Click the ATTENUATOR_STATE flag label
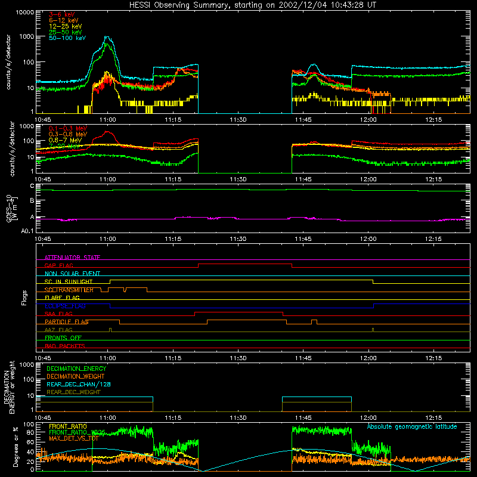477x477 pixels. point(72,258)
